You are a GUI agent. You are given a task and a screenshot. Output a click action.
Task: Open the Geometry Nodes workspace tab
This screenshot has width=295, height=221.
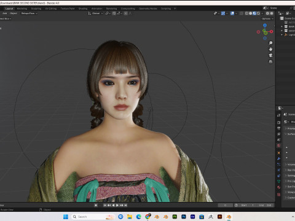(x=147, y=9)
